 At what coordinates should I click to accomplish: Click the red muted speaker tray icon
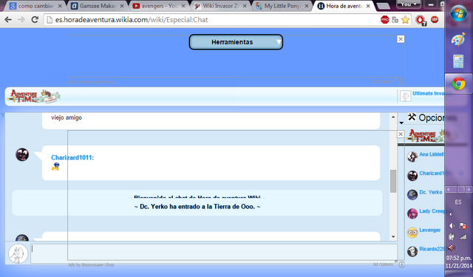tap(452, 247)
